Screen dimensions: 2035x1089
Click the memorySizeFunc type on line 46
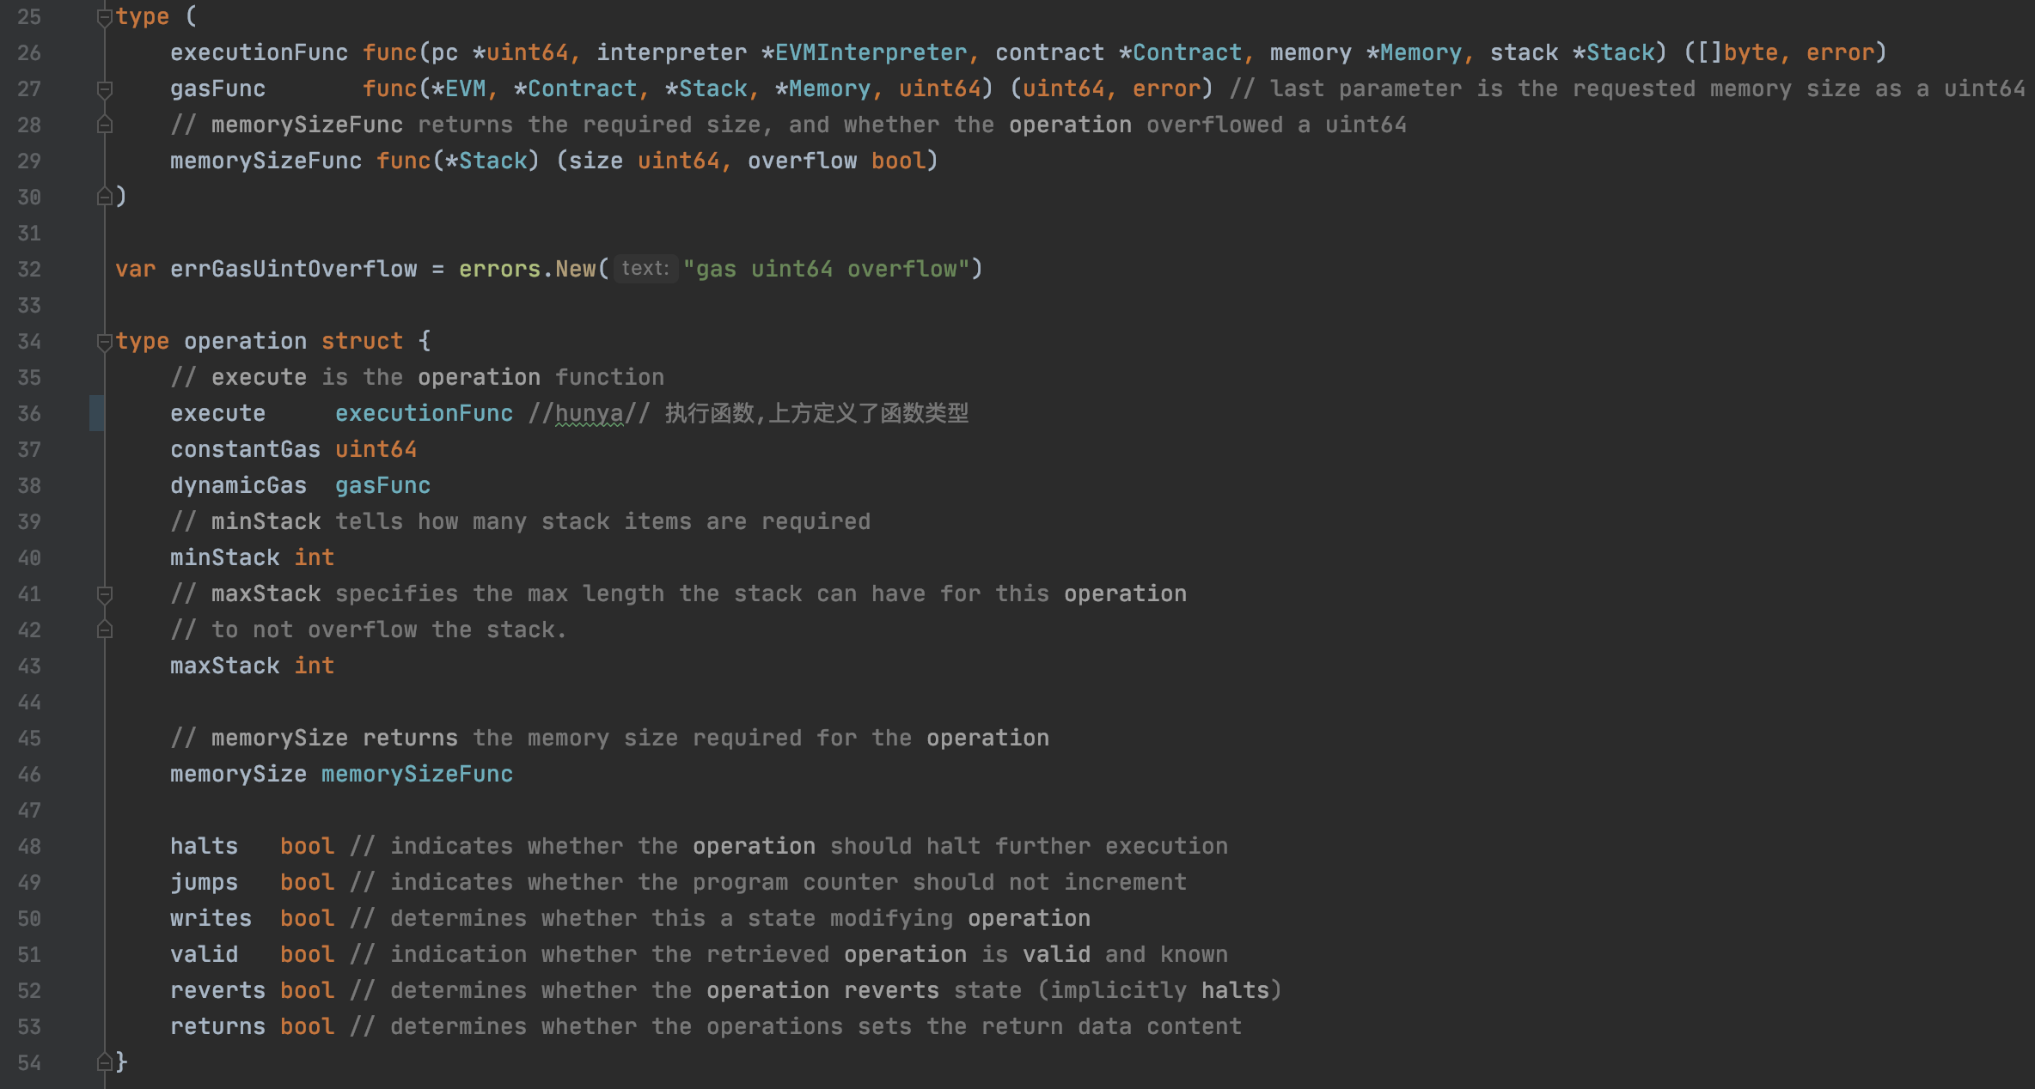tap(417, 775)
